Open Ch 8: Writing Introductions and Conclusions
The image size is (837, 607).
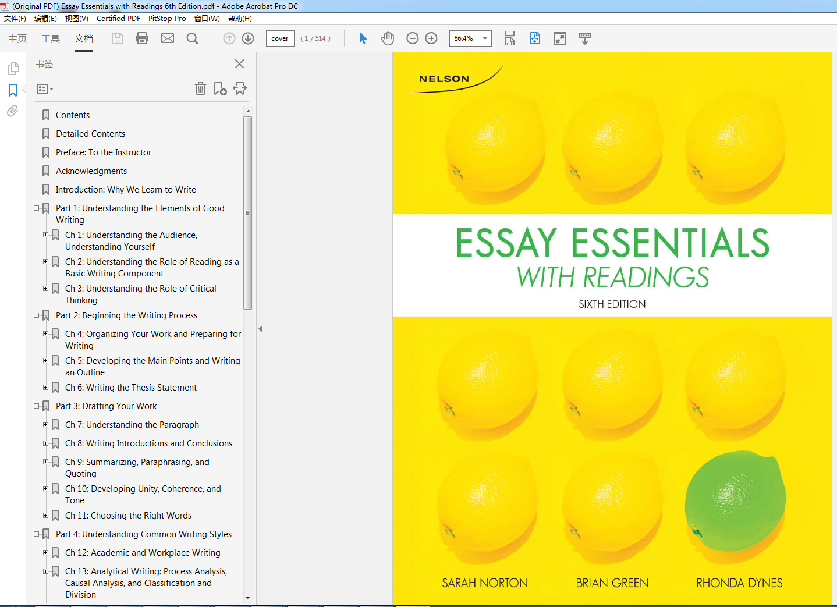[148, 443]
